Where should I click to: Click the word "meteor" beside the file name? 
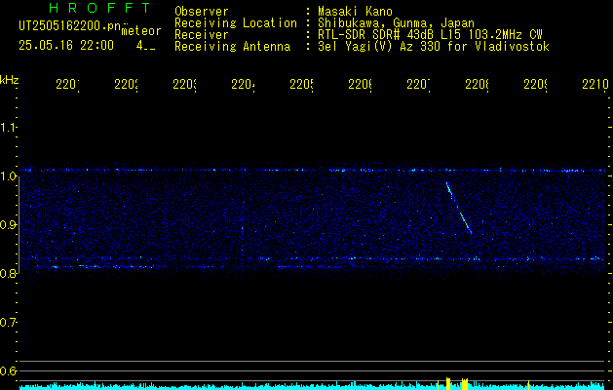coord(140,31)
